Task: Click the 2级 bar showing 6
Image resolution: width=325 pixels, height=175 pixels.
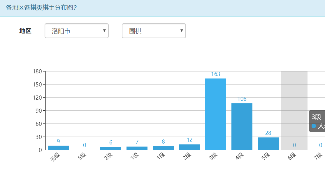Action: pos(110,149)
